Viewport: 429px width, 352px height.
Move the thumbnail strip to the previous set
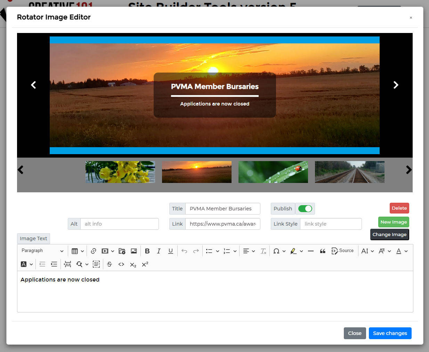click(21, 170)
